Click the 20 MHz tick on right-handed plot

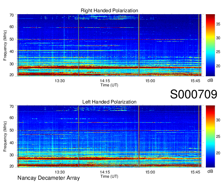12,75
